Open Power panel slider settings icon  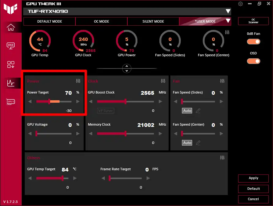(78, 81)
